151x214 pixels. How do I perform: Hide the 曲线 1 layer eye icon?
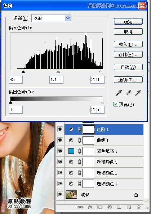pos(60,140)
